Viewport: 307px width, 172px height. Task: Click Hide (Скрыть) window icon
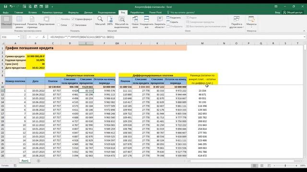pos(172,22)
